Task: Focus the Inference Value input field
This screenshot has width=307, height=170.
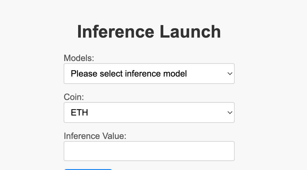Action: (149, 151)
